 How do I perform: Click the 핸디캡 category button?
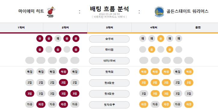point(109,50)
